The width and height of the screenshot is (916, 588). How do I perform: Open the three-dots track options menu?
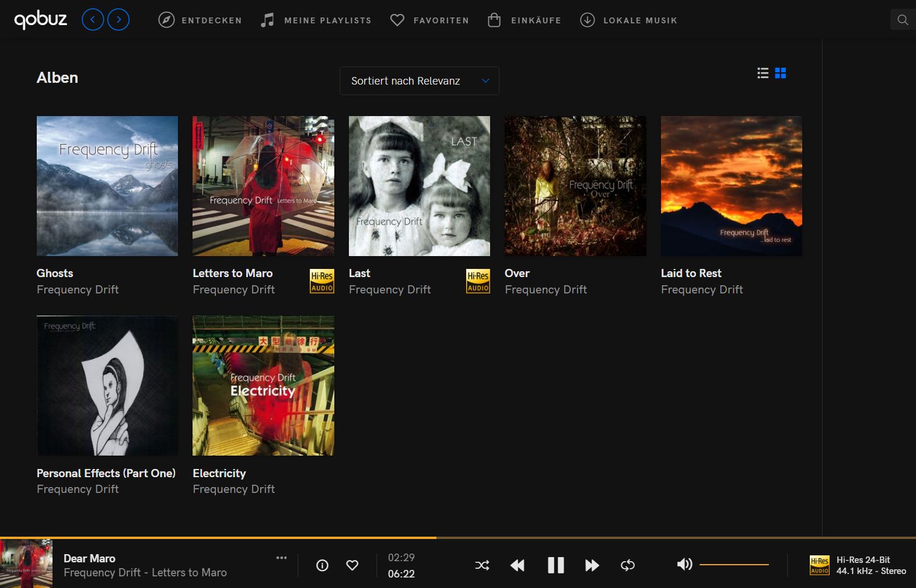tap(281, 558)
